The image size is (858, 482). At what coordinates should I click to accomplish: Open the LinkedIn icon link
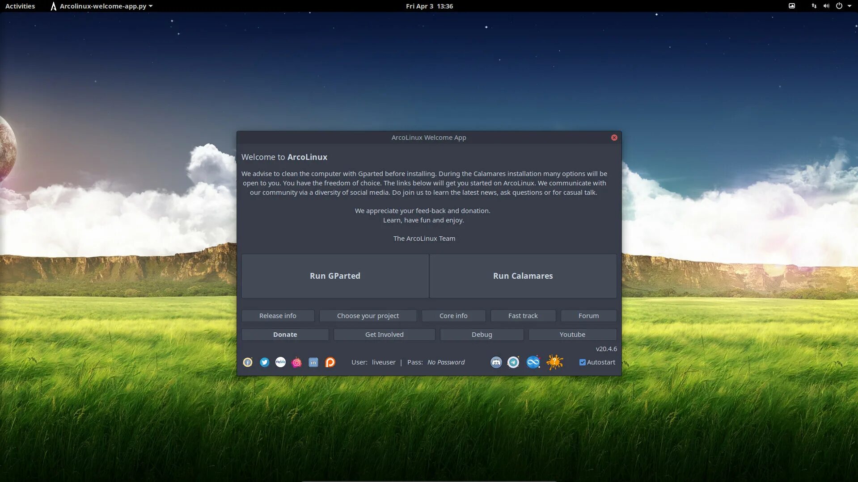pos(313,362)
